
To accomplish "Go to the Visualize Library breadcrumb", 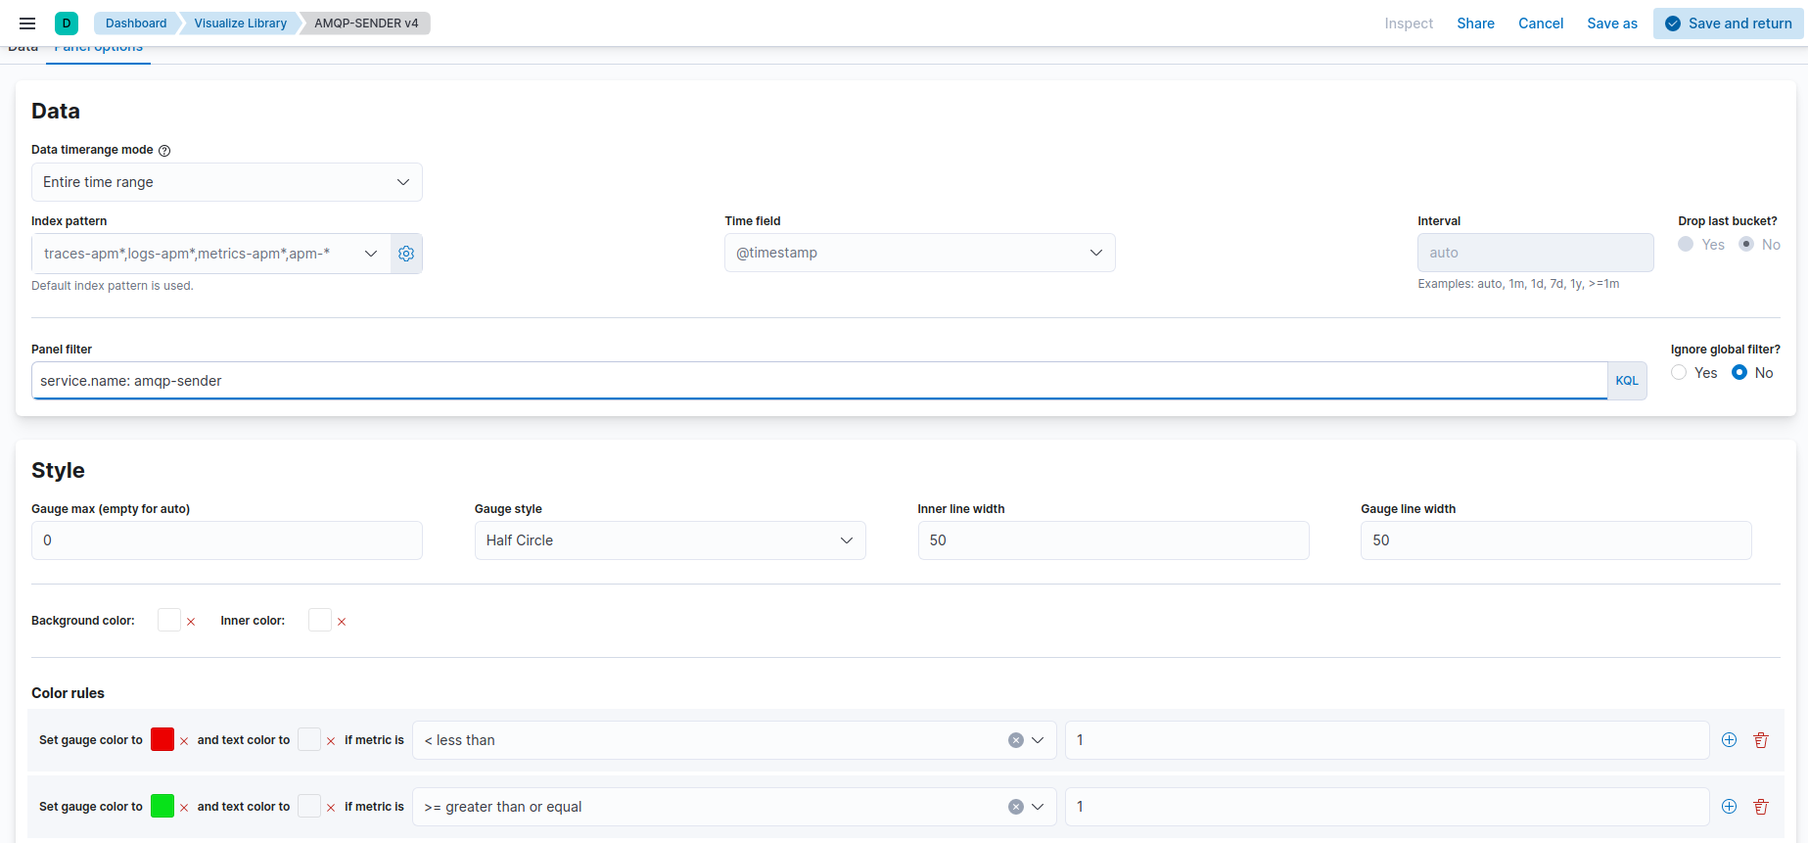I will click(x=241, y=23).
